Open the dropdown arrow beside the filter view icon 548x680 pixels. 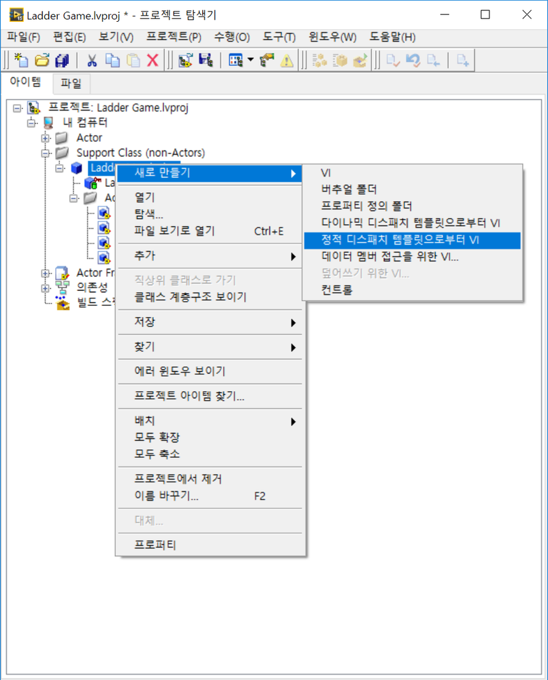click(251, 60)
